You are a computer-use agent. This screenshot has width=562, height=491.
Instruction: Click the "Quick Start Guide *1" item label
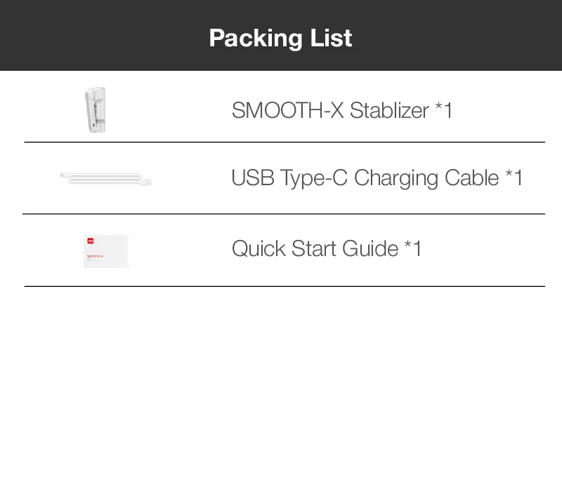tap(327, 248)
